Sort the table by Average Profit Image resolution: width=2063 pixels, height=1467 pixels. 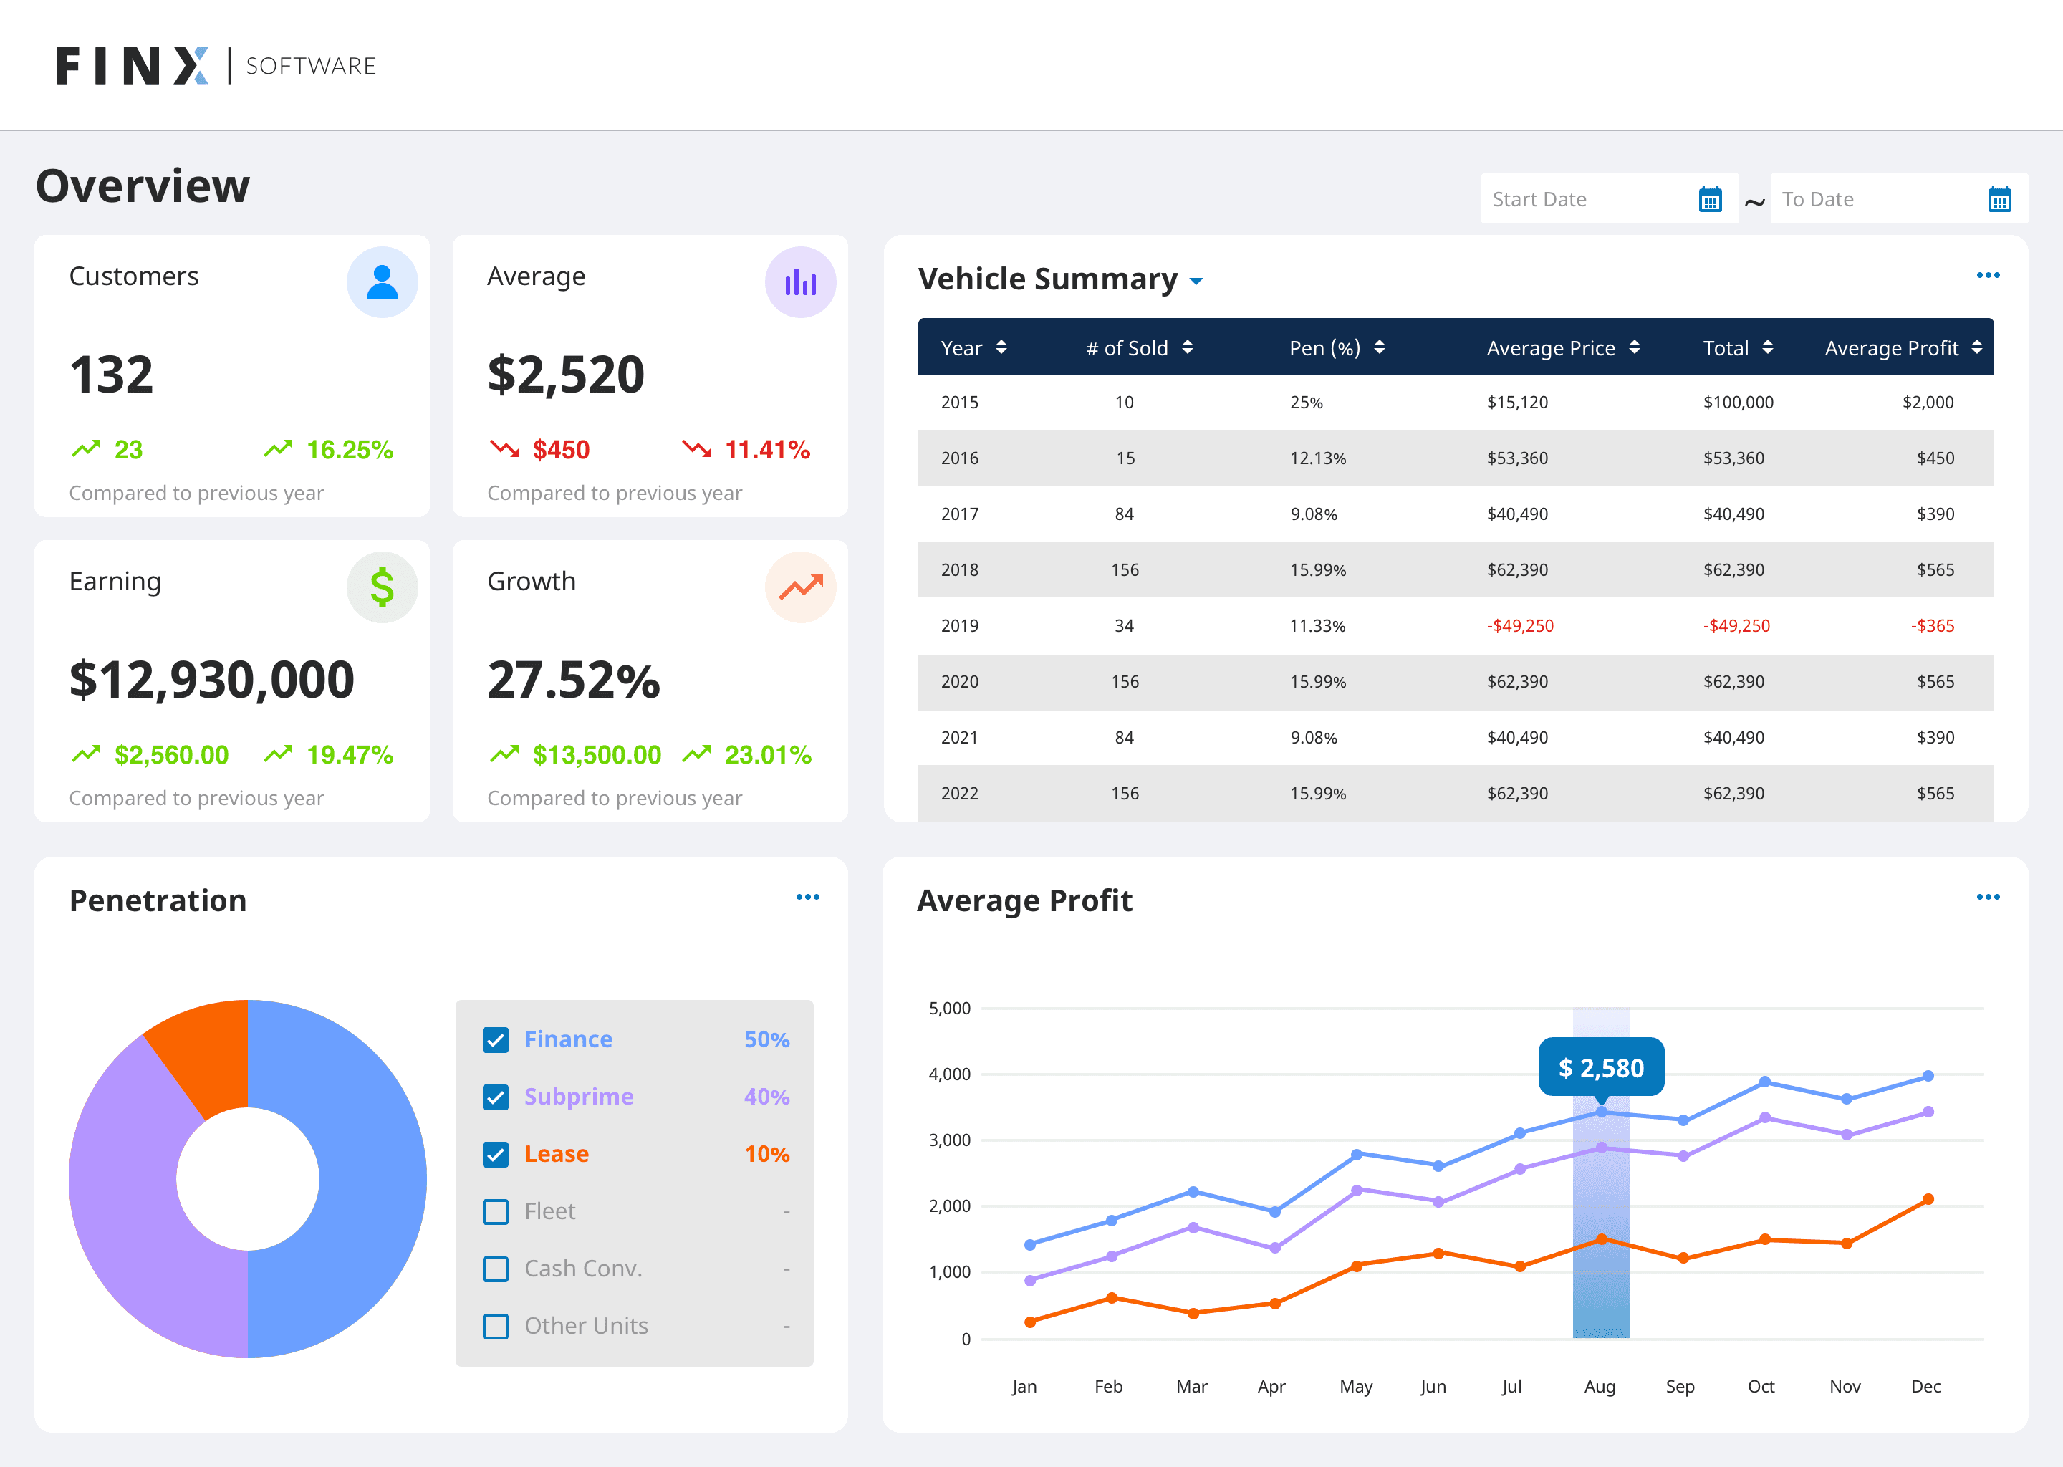point(1977,348)
